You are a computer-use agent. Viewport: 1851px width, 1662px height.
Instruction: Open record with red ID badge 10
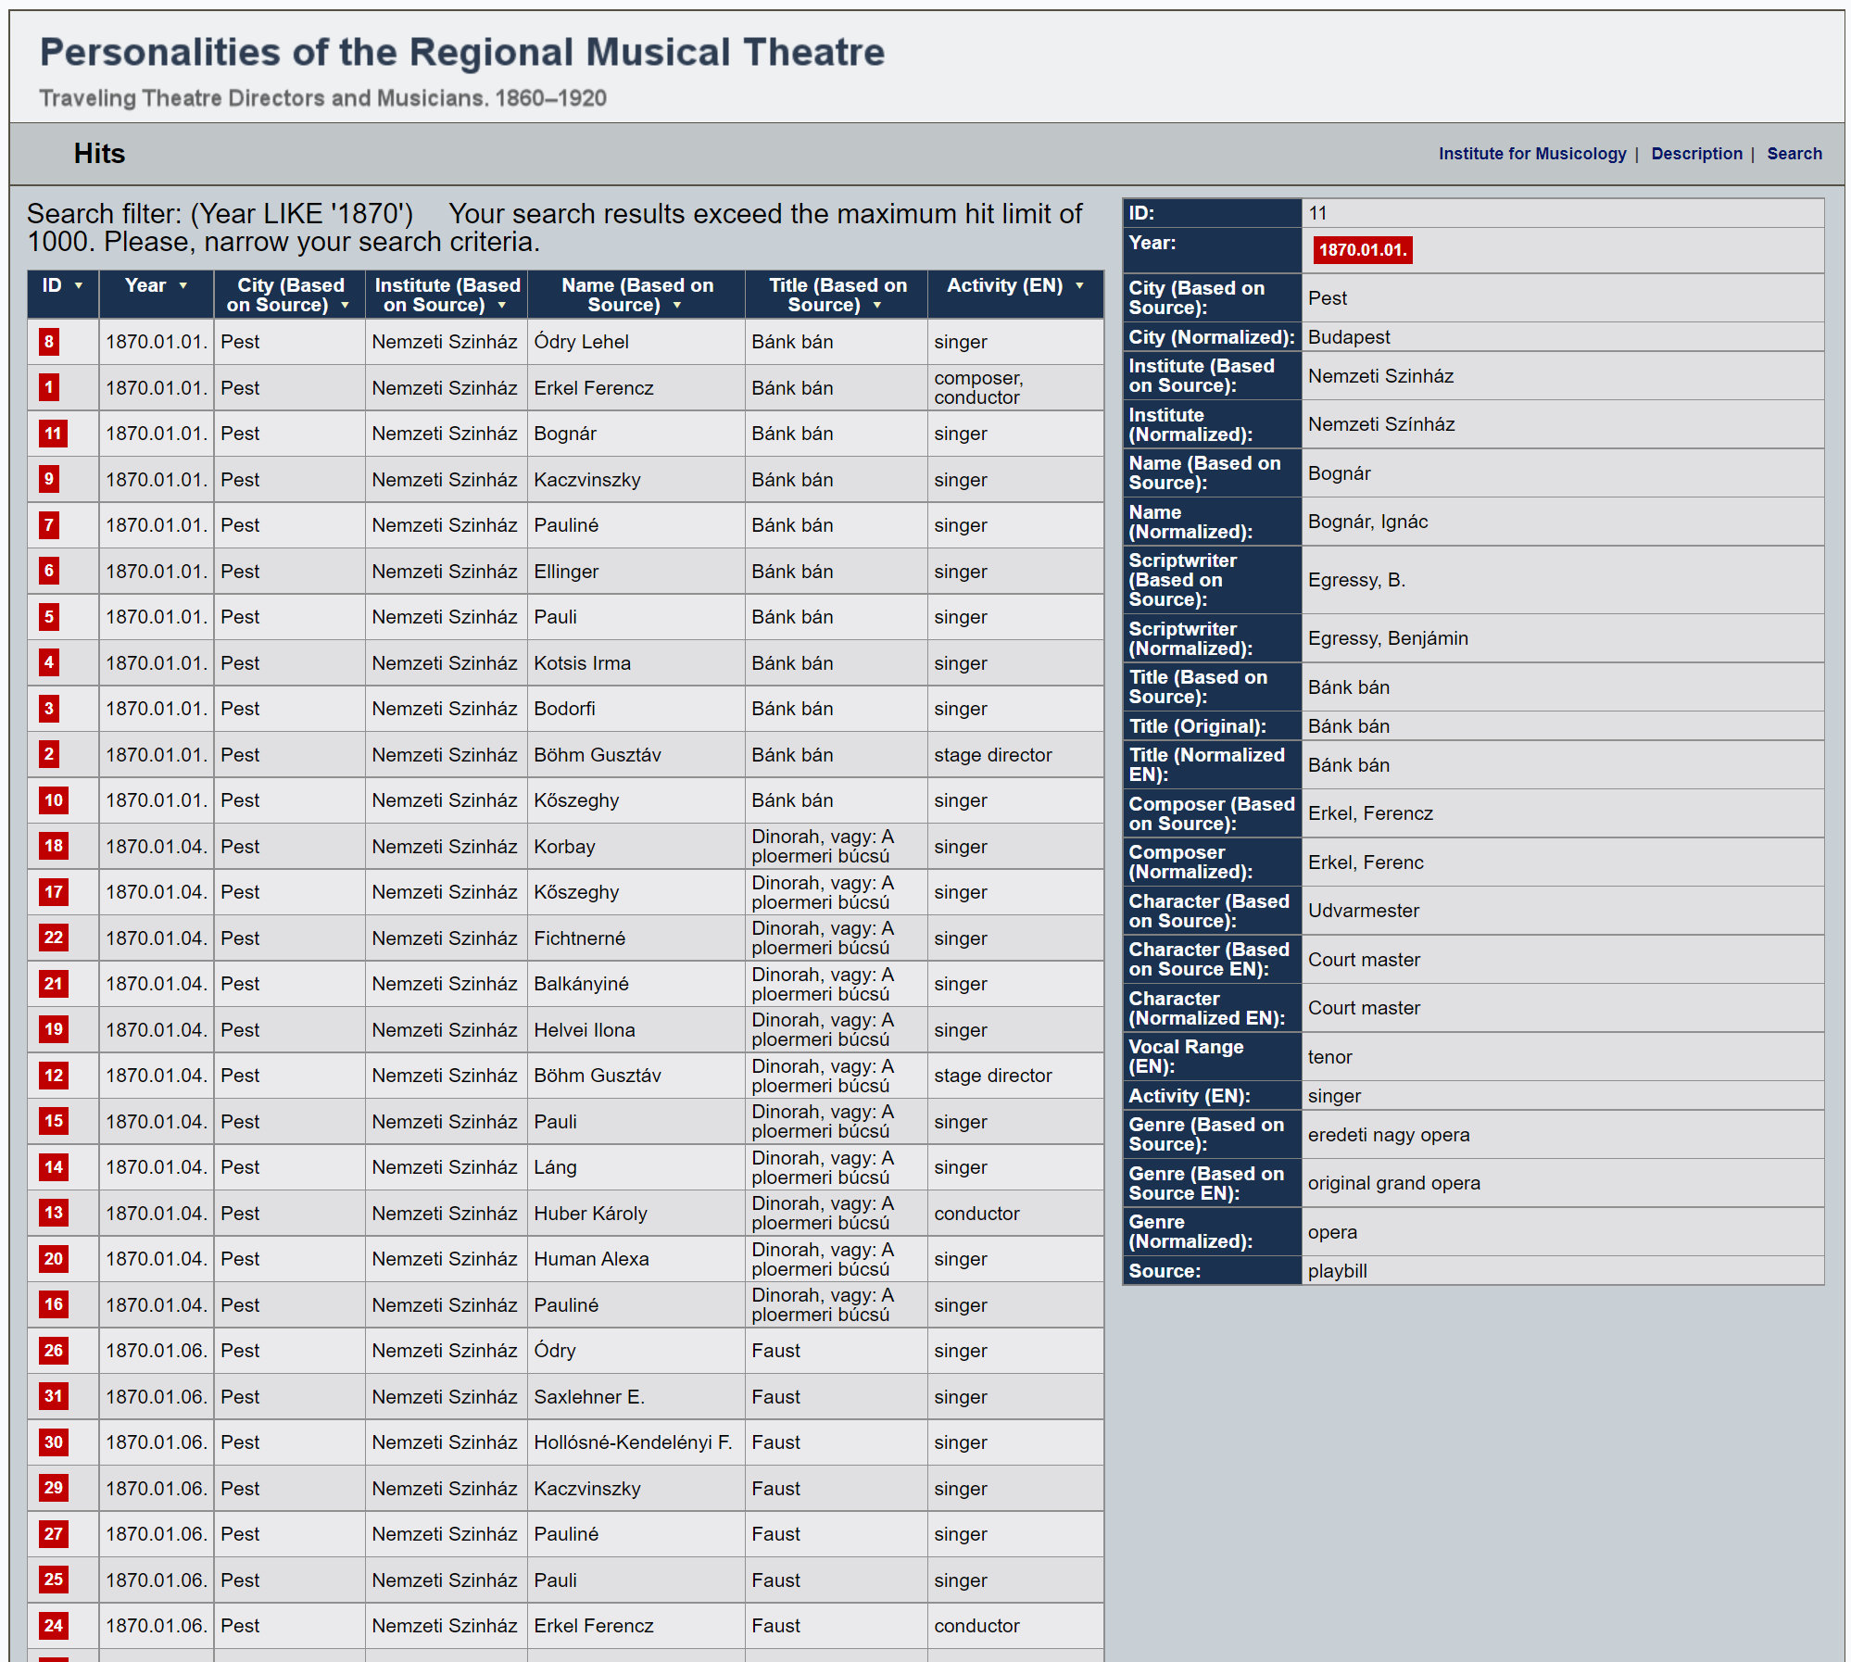coord(53,800)
